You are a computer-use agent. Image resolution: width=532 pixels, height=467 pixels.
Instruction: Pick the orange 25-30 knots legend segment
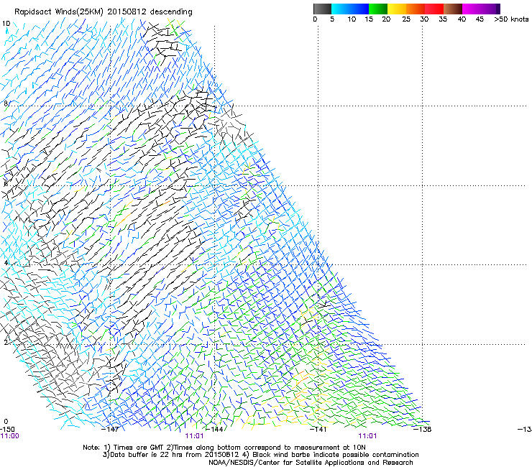pos(416,9)
